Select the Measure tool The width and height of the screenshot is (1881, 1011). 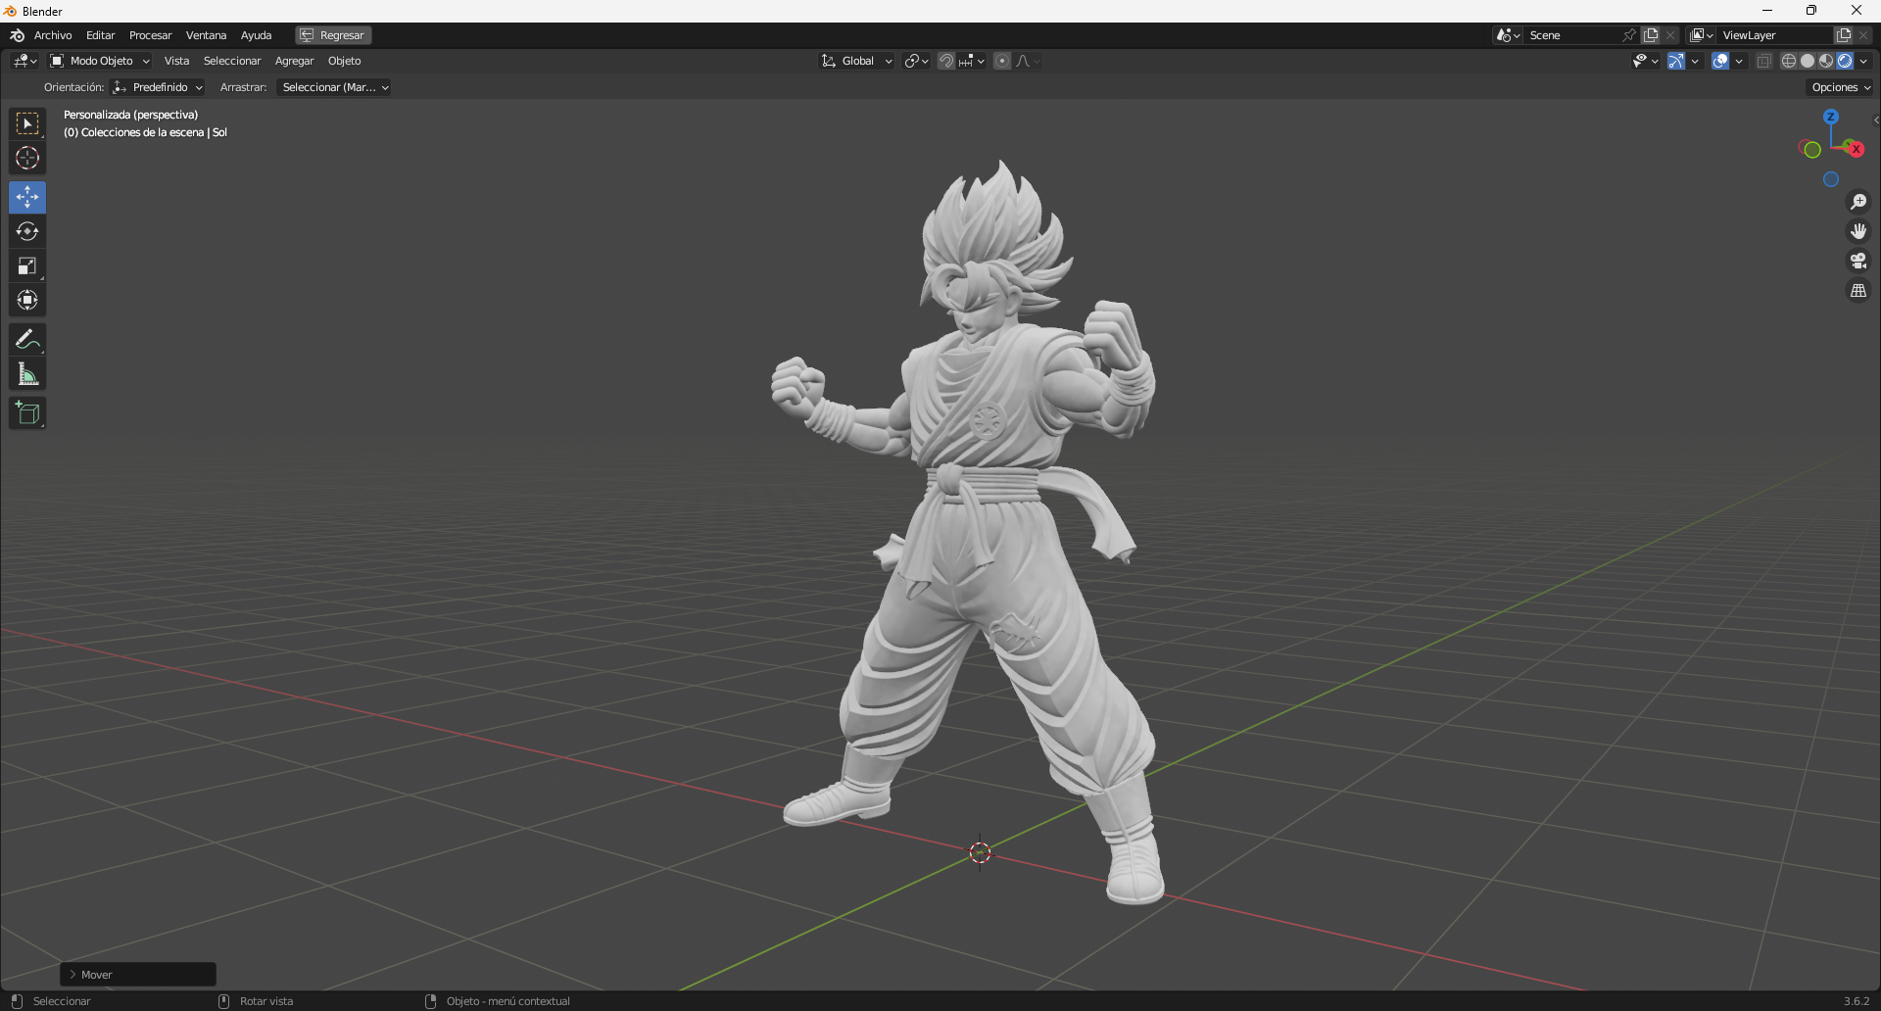26,373
